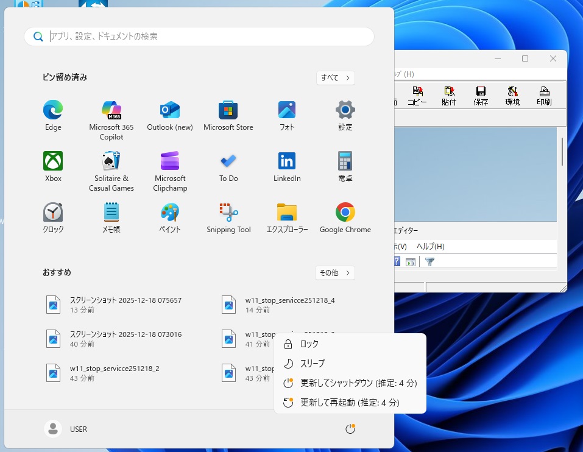583x452 pixels.
Task: Open the USER account profile button
Action: tap(66, 429)
